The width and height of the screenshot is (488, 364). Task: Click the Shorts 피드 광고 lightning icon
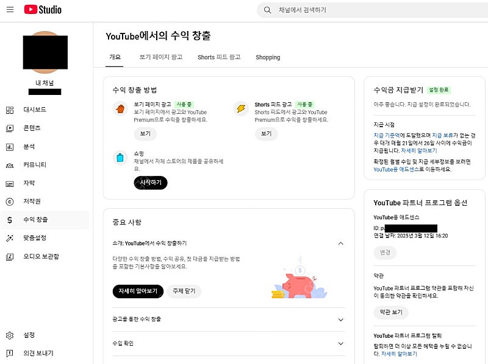click(241, 109)
